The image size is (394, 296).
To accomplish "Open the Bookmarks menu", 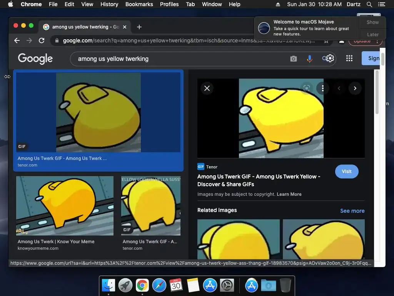I will pos(139,4).
